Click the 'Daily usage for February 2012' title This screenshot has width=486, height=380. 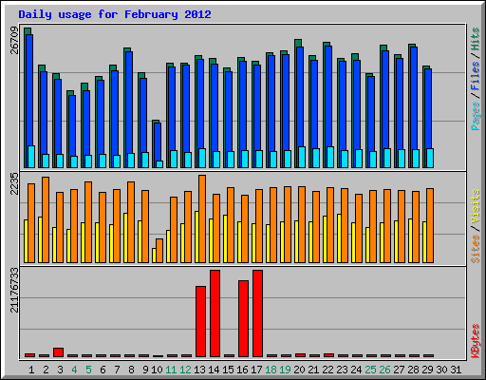tap(115, 14)
